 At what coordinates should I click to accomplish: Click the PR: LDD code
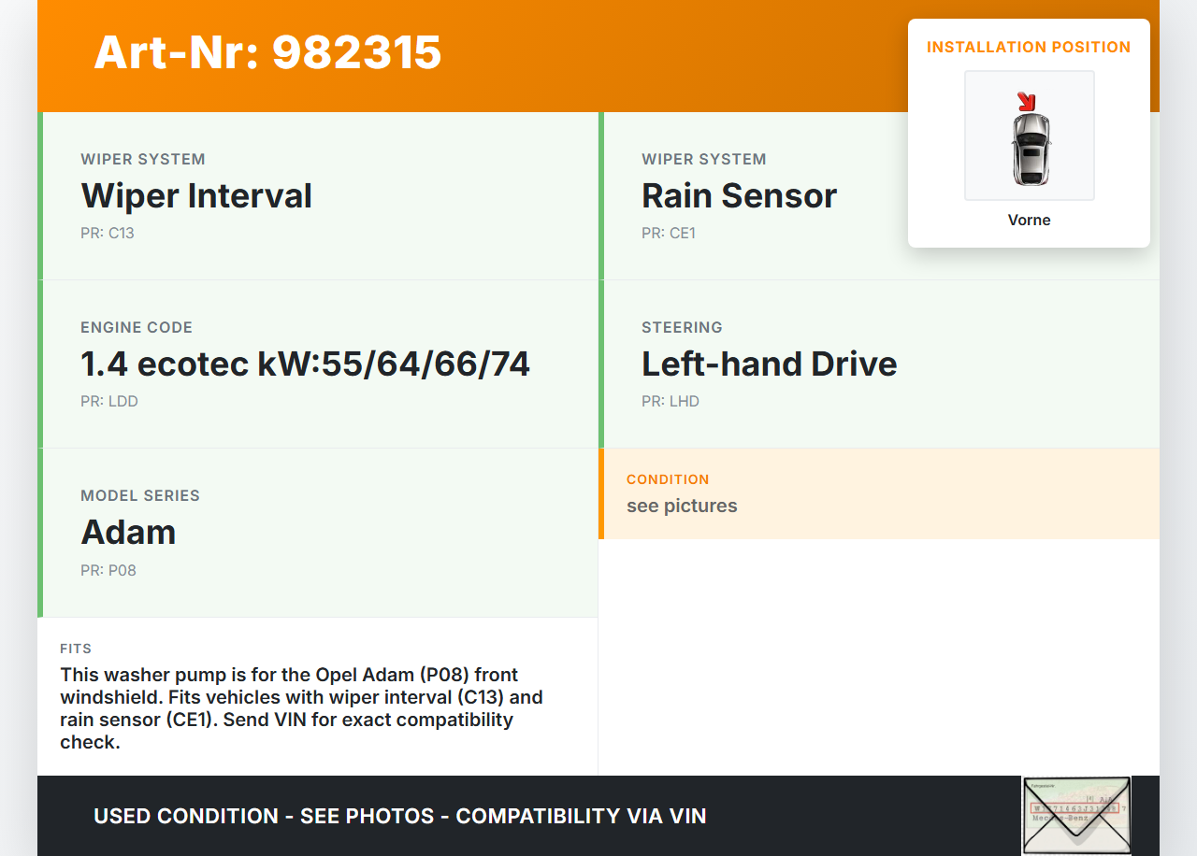pos(109,402)
